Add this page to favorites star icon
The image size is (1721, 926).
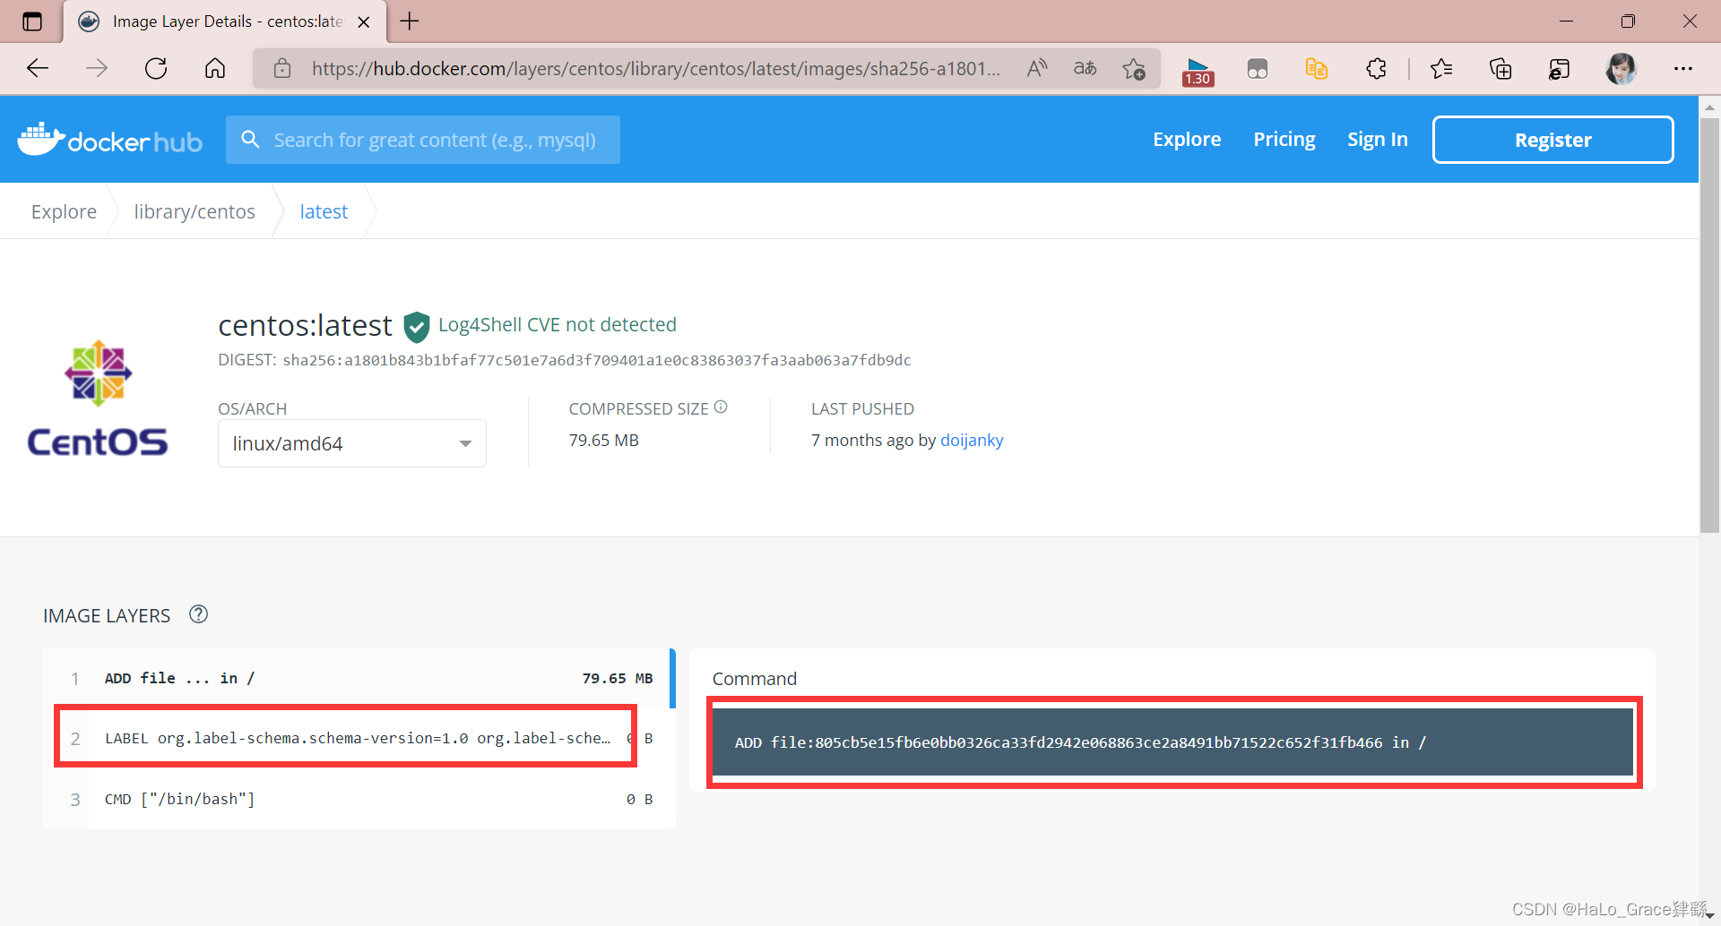point(1134,68)
